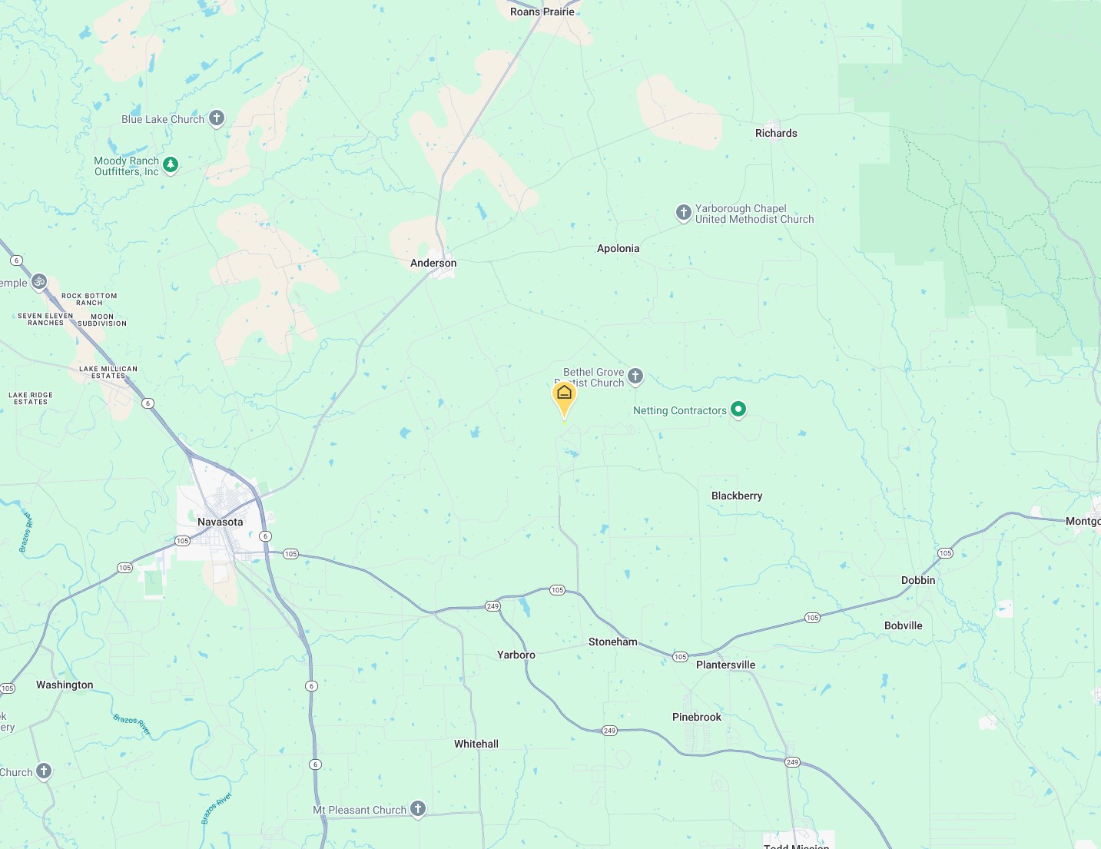Select the Bethel Grove Baptist Church icon

point(635,376)
